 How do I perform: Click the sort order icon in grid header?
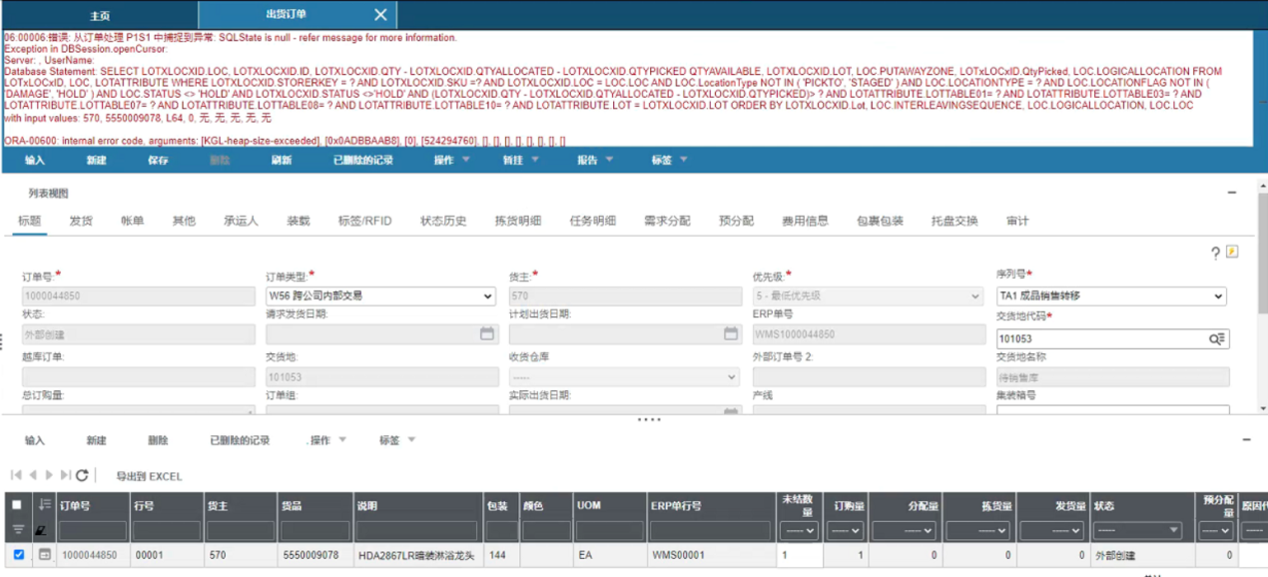[44, 506]
